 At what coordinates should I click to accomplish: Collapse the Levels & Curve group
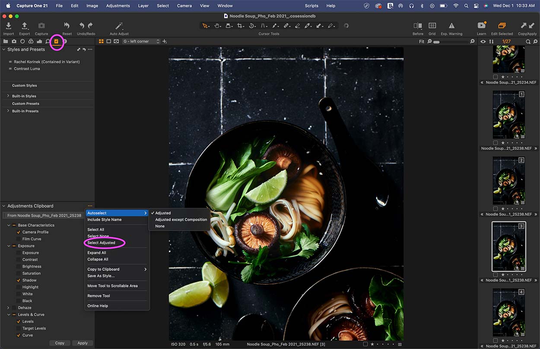9,314
